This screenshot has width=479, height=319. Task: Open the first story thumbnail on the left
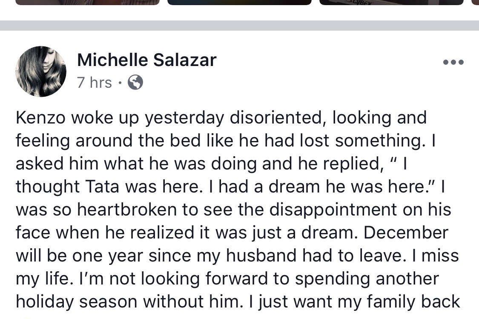pos(87,3)
